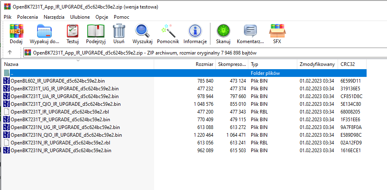Open the Ulubione menu

[80, 17]
